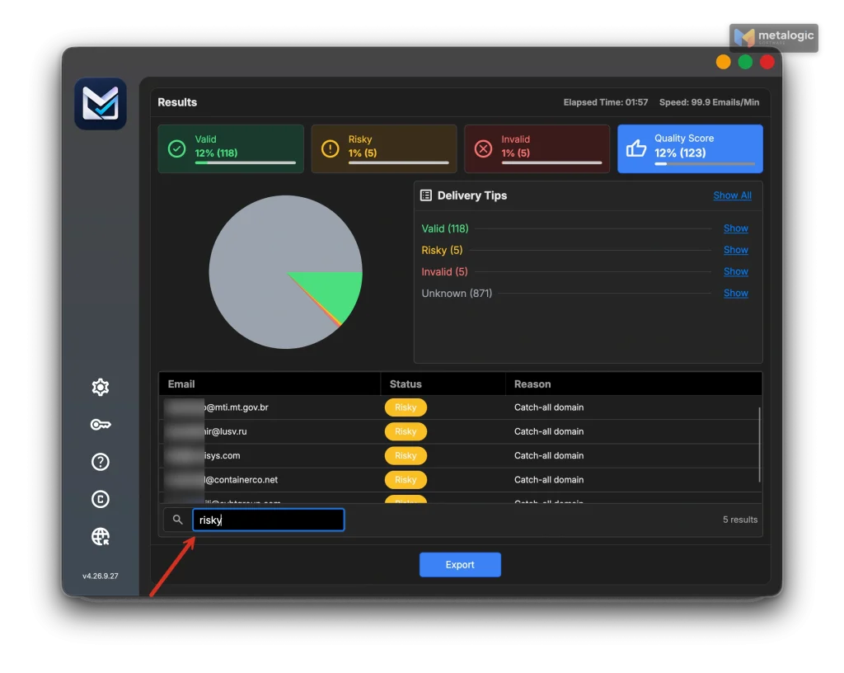Select the Quality Score 12% (123) card
The image size is (844, 673).
(690, 148)
